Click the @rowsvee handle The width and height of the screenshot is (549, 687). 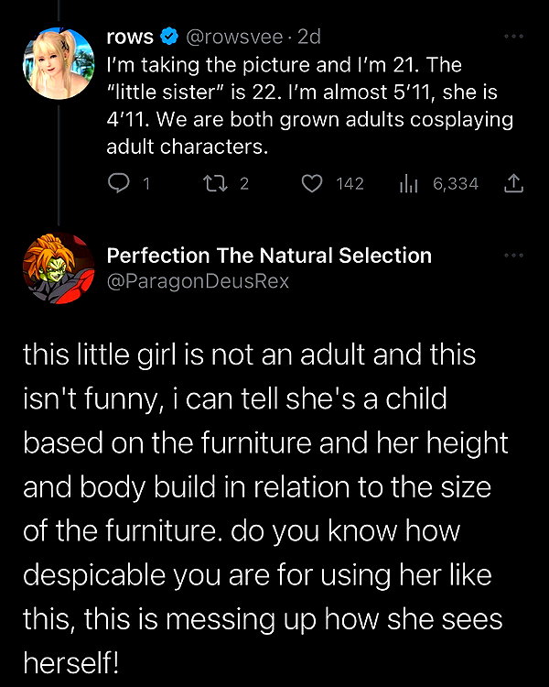point(234,38)
